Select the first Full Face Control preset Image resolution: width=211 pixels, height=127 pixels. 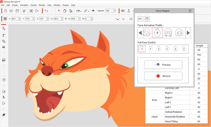(x=142, y=49)
